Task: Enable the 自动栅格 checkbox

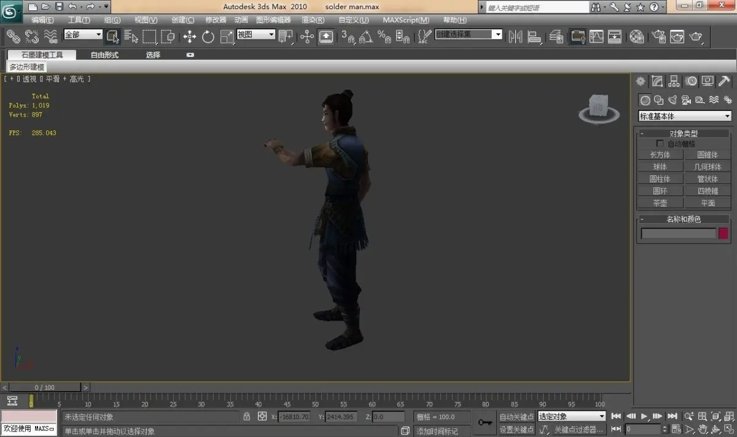Action: [x=660, y=143]
